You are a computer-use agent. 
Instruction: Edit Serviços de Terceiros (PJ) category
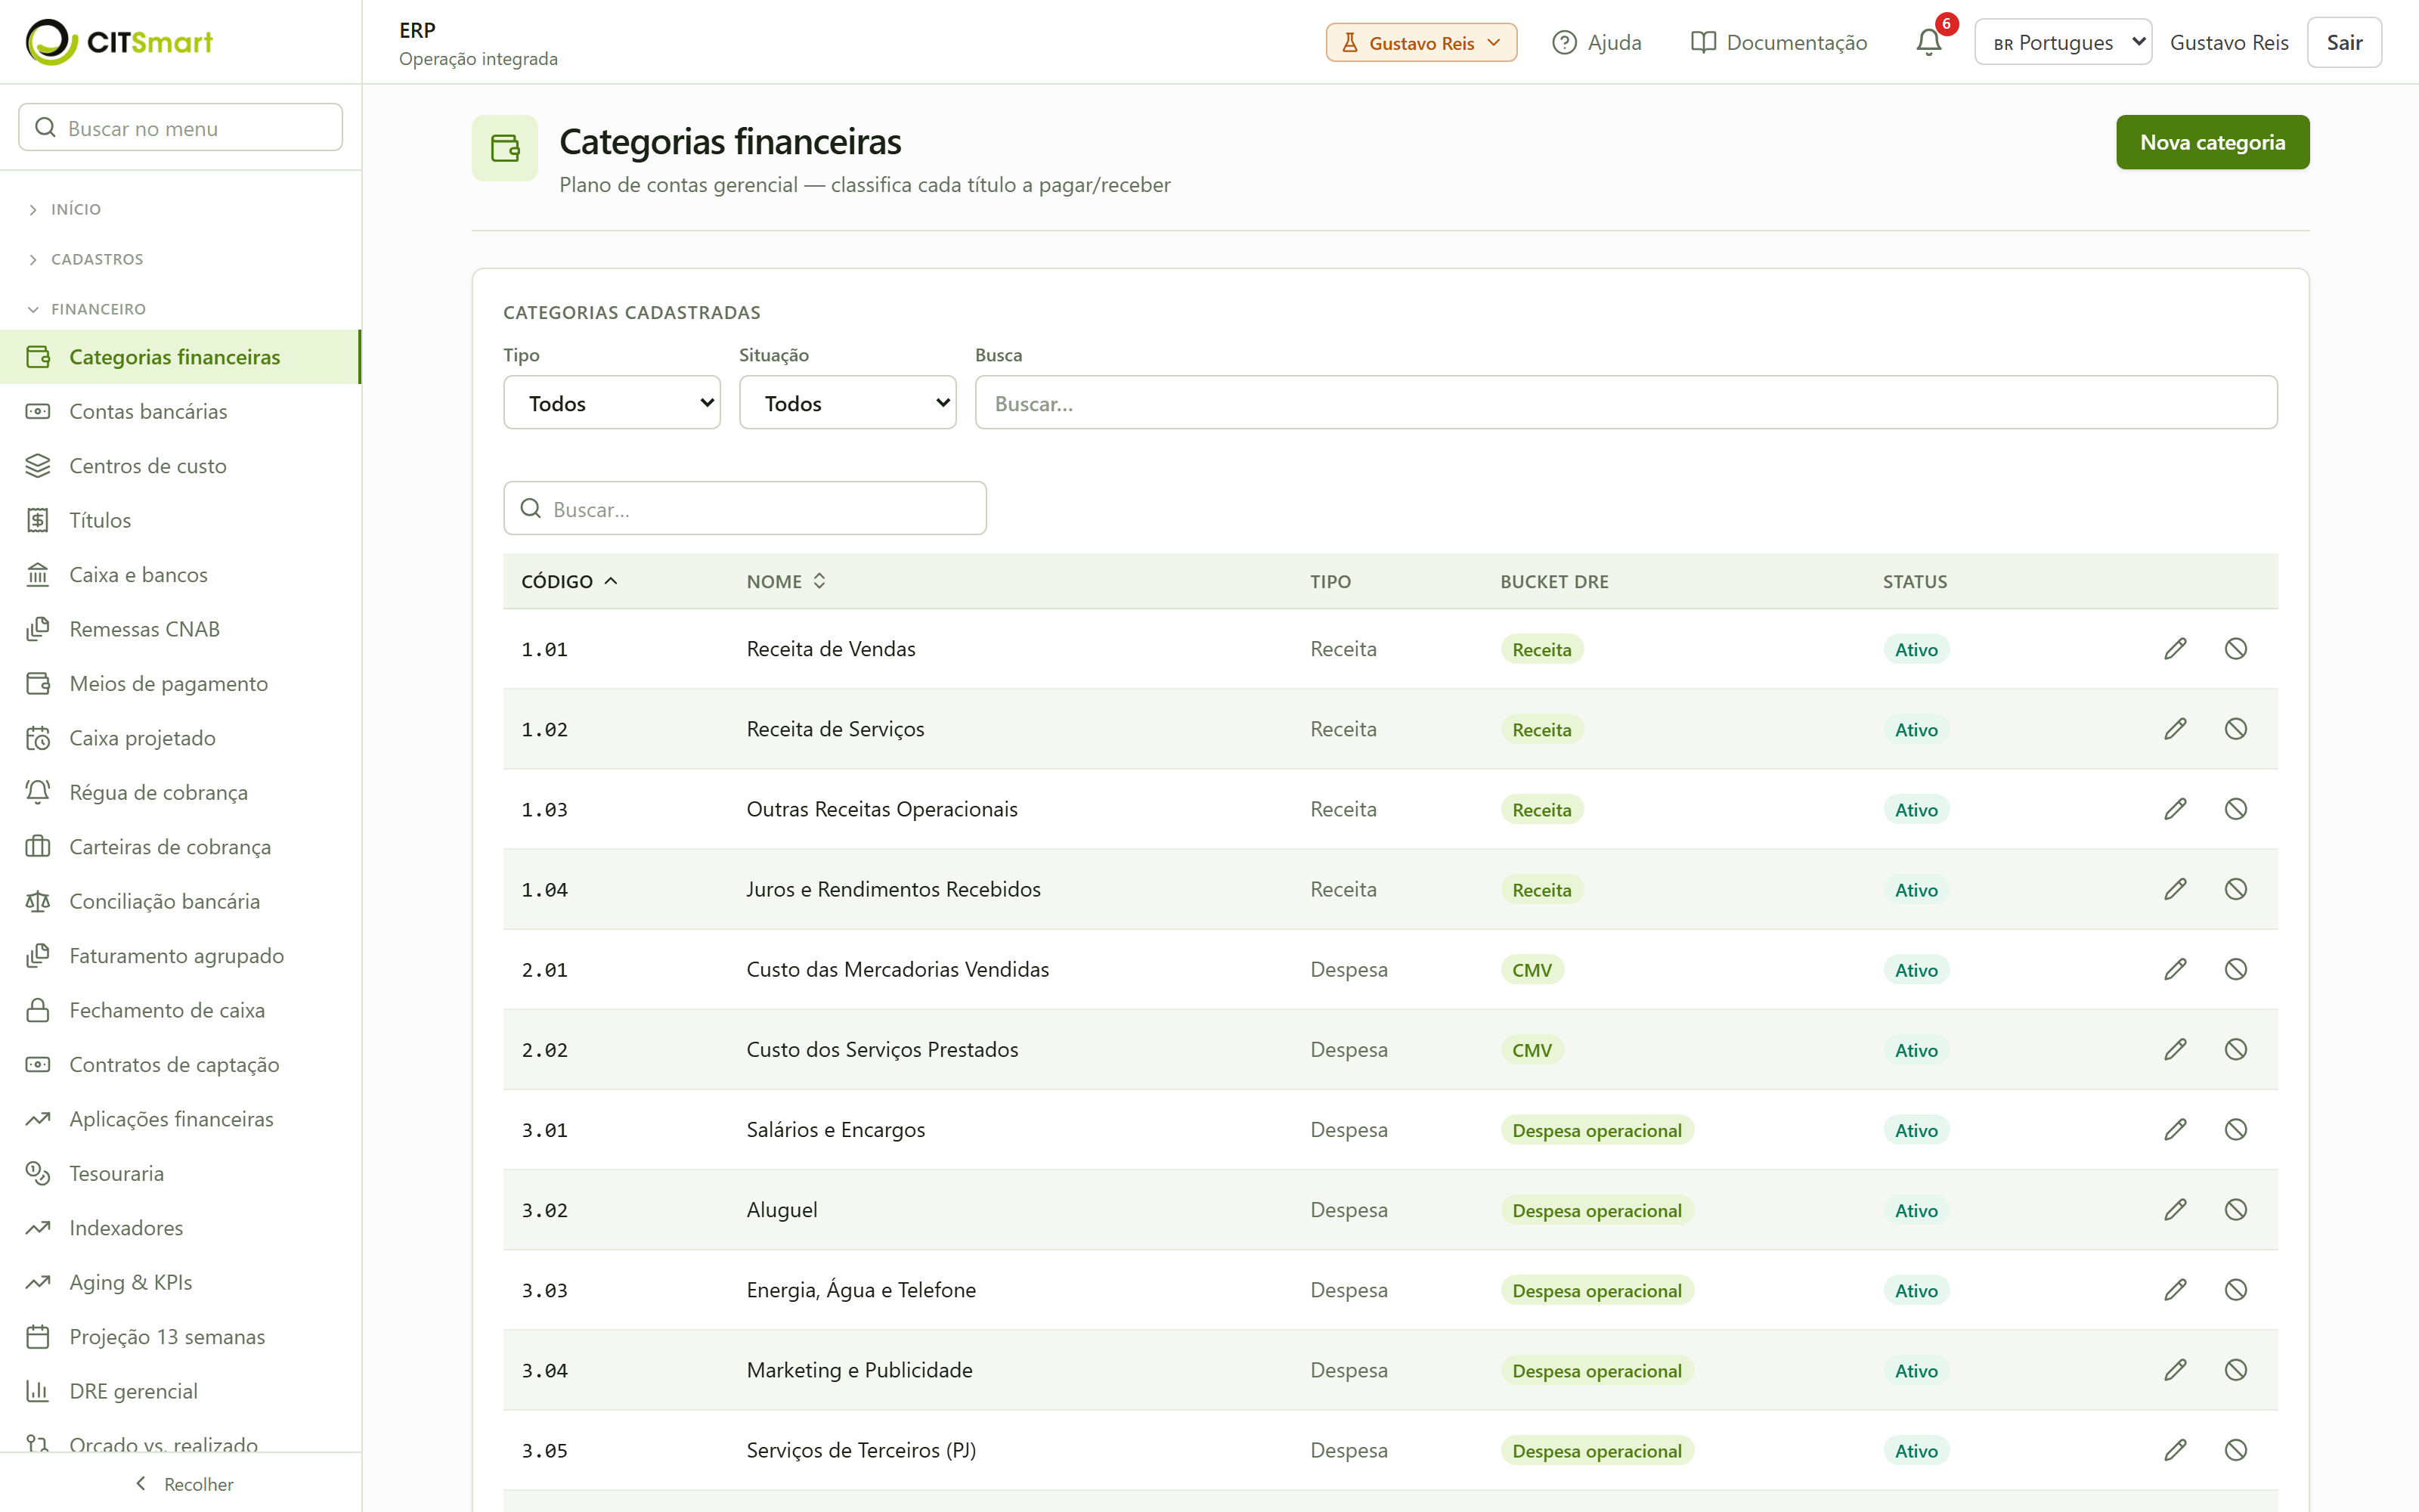[2175, 1450]
